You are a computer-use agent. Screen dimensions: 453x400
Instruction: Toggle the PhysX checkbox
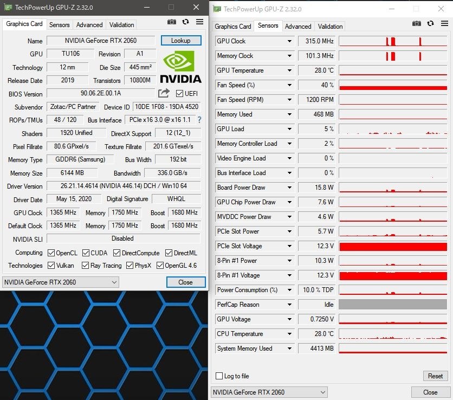point(130,266)
